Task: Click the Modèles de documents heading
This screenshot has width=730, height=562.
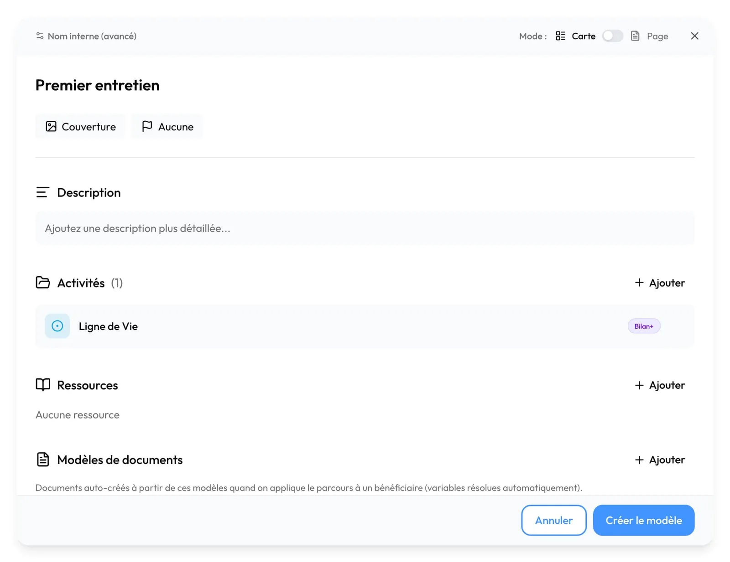Action: coord(120,460)
